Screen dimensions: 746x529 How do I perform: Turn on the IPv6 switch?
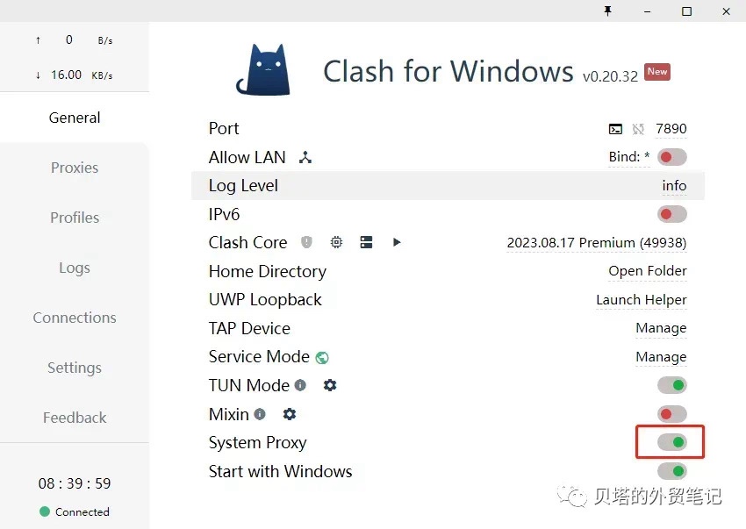pos(672,214)
